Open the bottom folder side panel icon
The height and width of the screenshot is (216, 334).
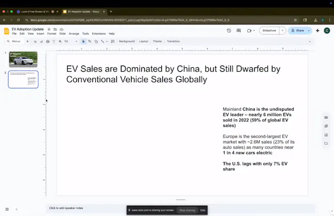326,144
